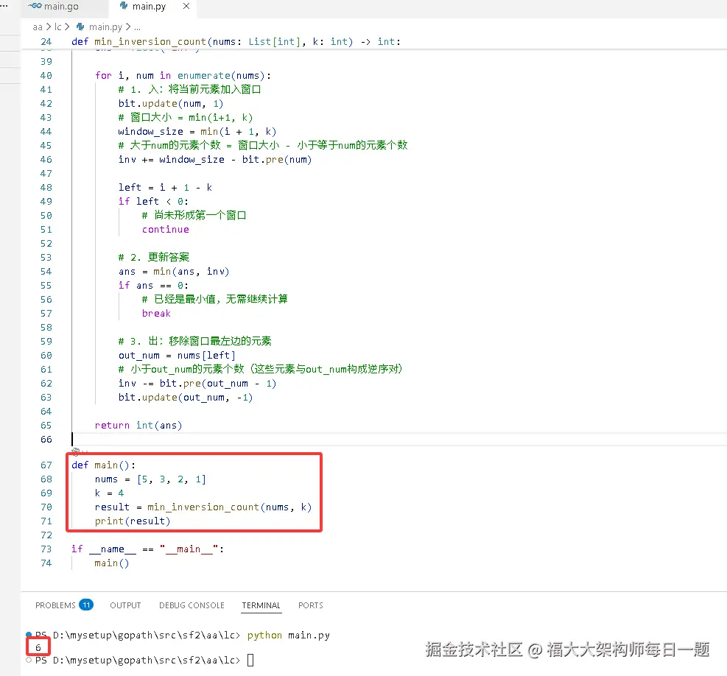The width and height of the screenshot is (727, 676).
Task: Open the PORTS panel
Action: click(310, 605)
